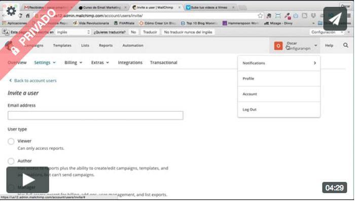Expand the Settings submenu
Viewport: 355px width, 201px height.
pos(45,62)
